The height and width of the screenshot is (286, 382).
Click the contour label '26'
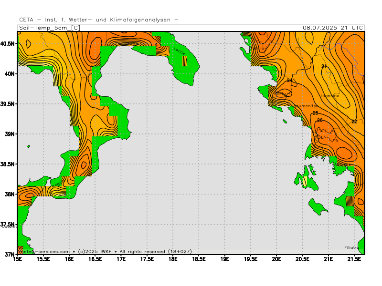pos(320,120)
